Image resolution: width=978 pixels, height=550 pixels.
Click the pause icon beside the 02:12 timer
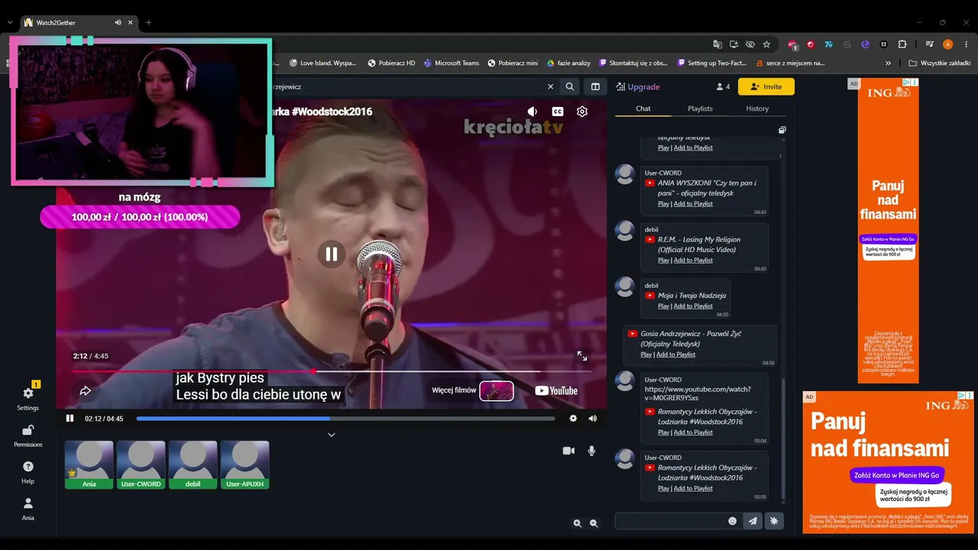70,419
